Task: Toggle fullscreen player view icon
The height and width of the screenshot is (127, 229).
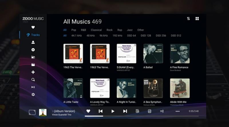Action: click(x=32, y=112)
